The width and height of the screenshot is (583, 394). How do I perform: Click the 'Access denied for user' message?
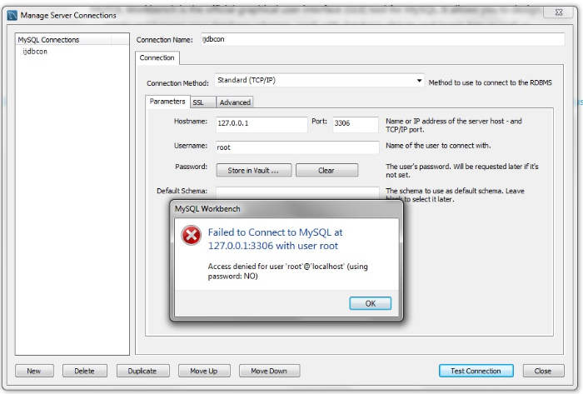(x=288, y=271)
